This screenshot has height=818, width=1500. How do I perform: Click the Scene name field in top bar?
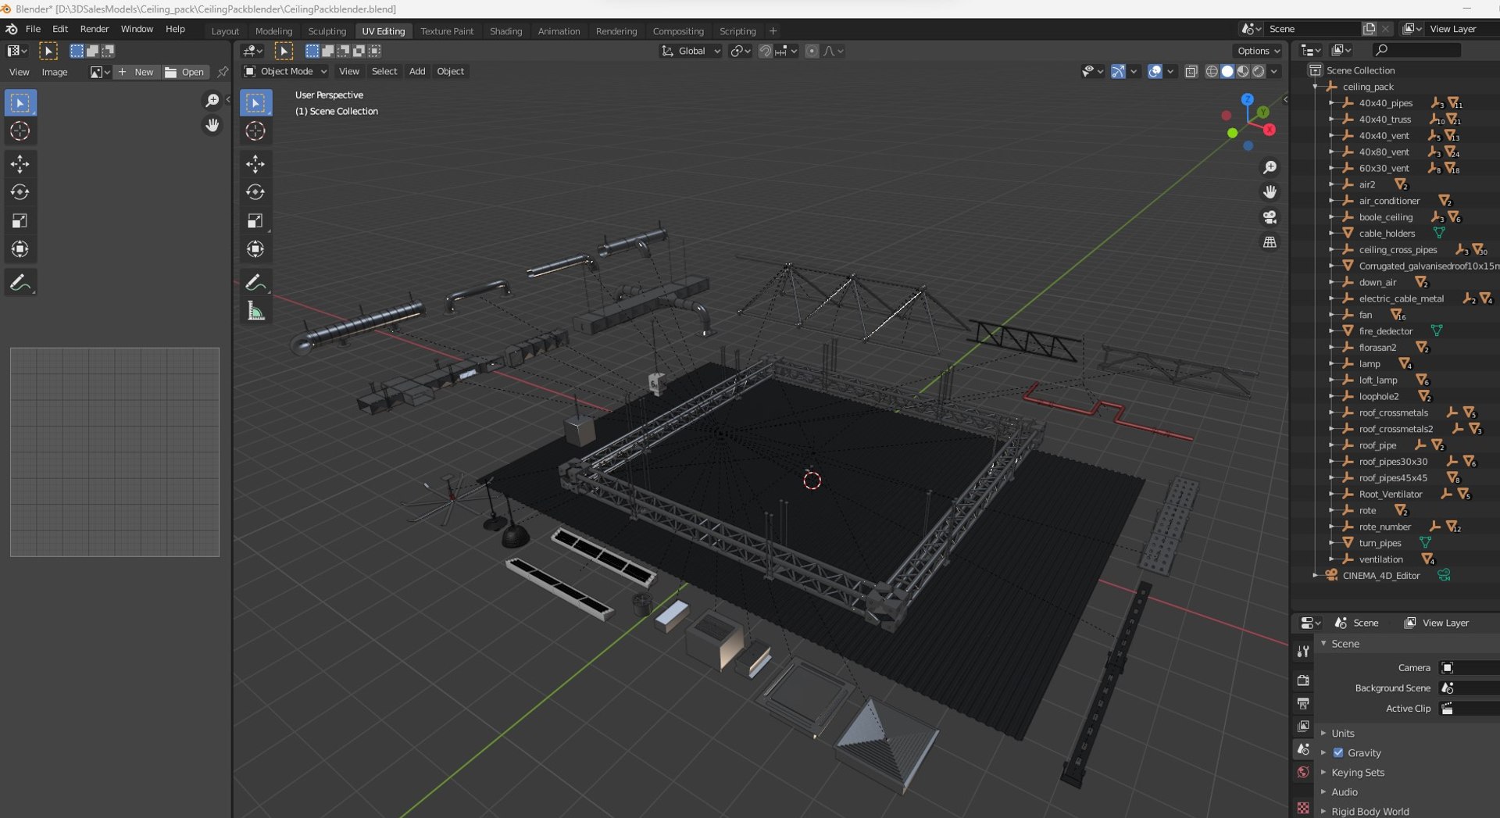1312,29
